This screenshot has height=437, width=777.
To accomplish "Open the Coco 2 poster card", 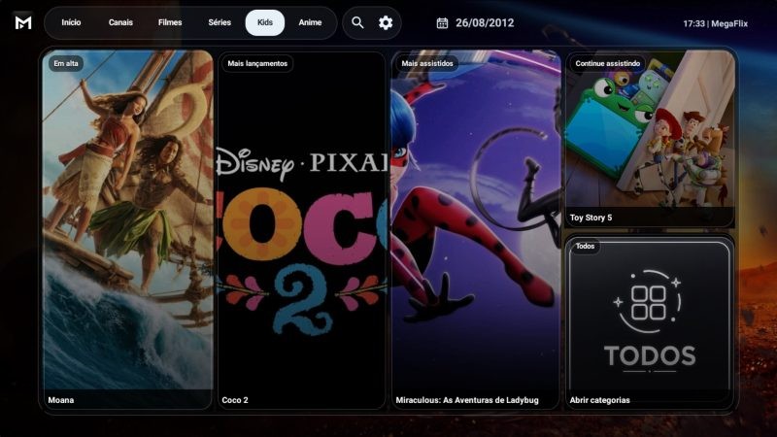I will [x=301, y=229].
